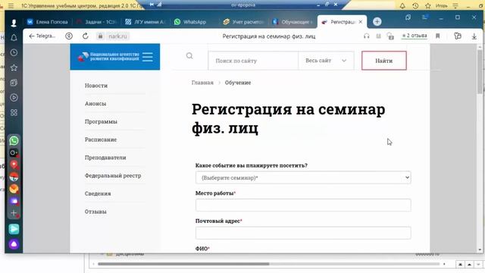Switch to Учет расчетов tab
This screenshot has width=485, height=273.
[243, 22]
